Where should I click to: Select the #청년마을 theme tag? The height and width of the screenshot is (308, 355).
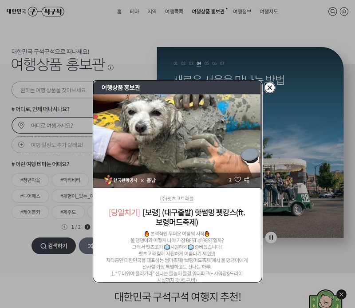[30, 180]
